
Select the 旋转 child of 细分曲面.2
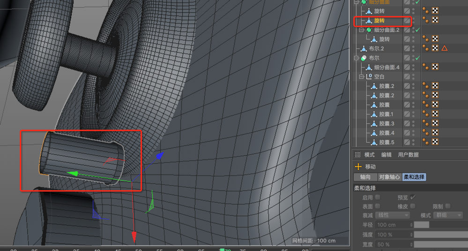385,39
